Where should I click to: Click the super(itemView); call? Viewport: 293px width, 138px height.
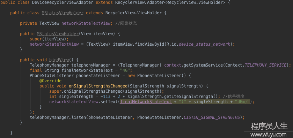pos(49,39)
